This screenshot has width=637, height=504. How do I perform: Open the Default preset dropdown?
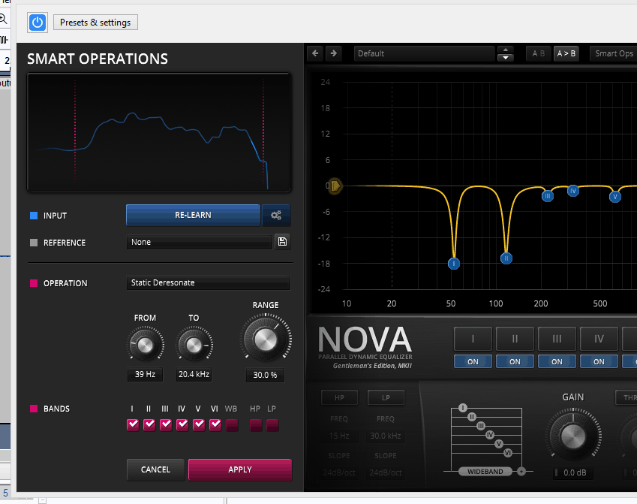pyautogui.click(x=424, y=53)
